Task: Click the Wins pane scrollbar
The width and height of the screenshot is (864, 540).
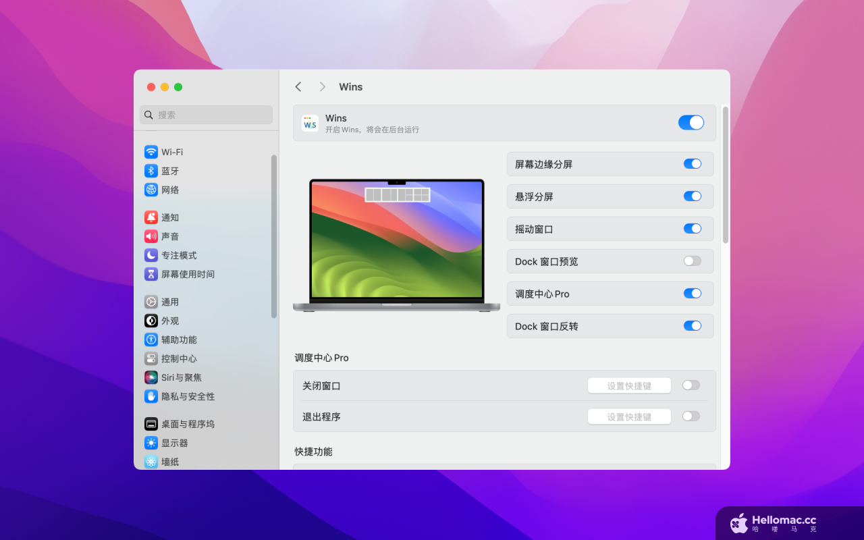Action: [726, 174]
